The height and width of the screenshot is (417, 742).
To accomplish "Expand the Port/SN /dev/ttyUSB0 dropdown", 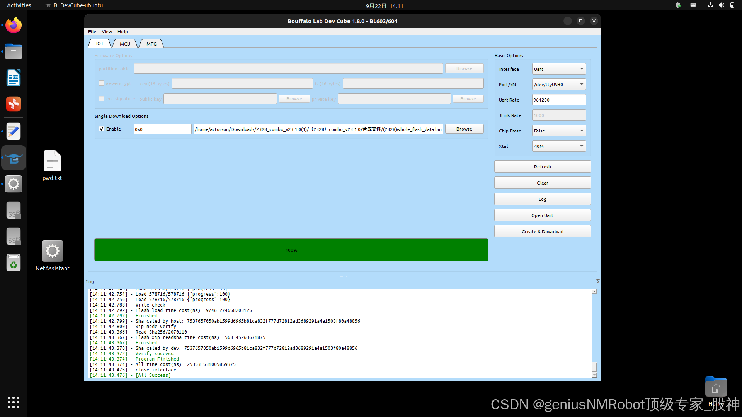I will [559, 85].
